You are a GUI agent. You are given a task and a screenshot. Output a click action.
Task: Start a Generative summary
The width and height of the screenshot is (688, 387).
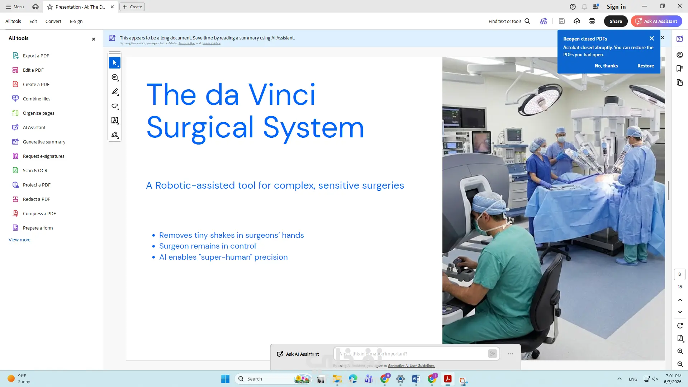click(x=44, y=142)
